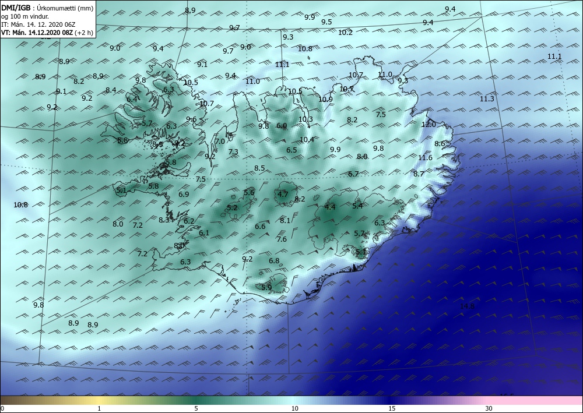Click the "11.6" map value
This screenshot has height=413, width=583.
click(425, 158)
